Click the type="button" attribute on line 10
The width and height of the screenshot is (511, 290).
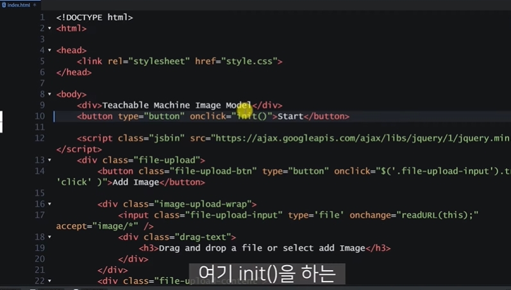pos(151,117)
